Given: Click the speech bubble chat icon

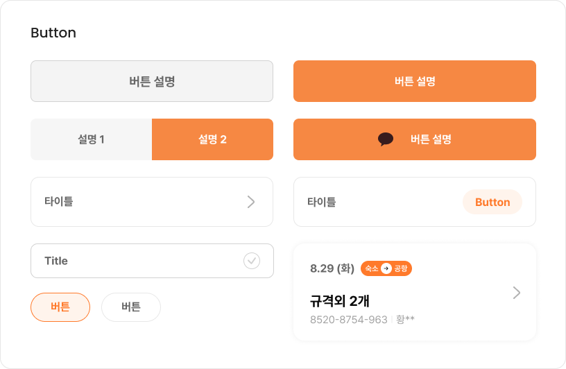Looking at the screenshot, I should [386, 139].
